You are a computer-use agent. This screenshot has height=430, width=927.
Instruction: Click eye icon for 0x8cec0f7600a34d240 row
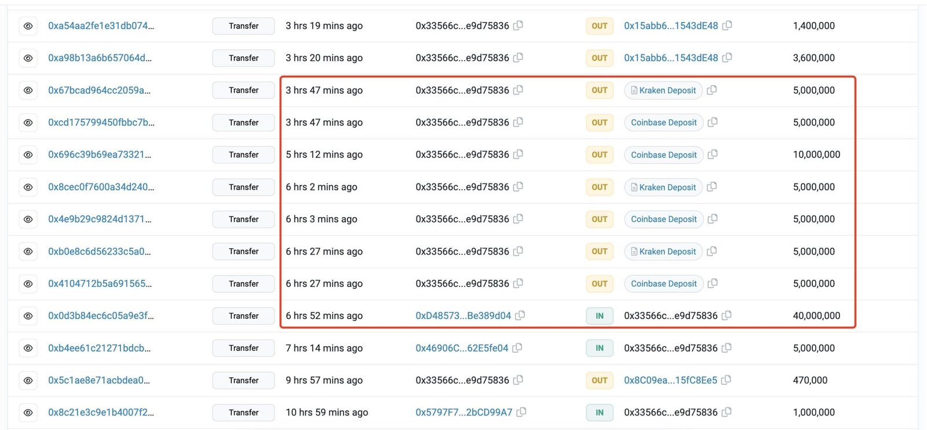pos(28,187)
